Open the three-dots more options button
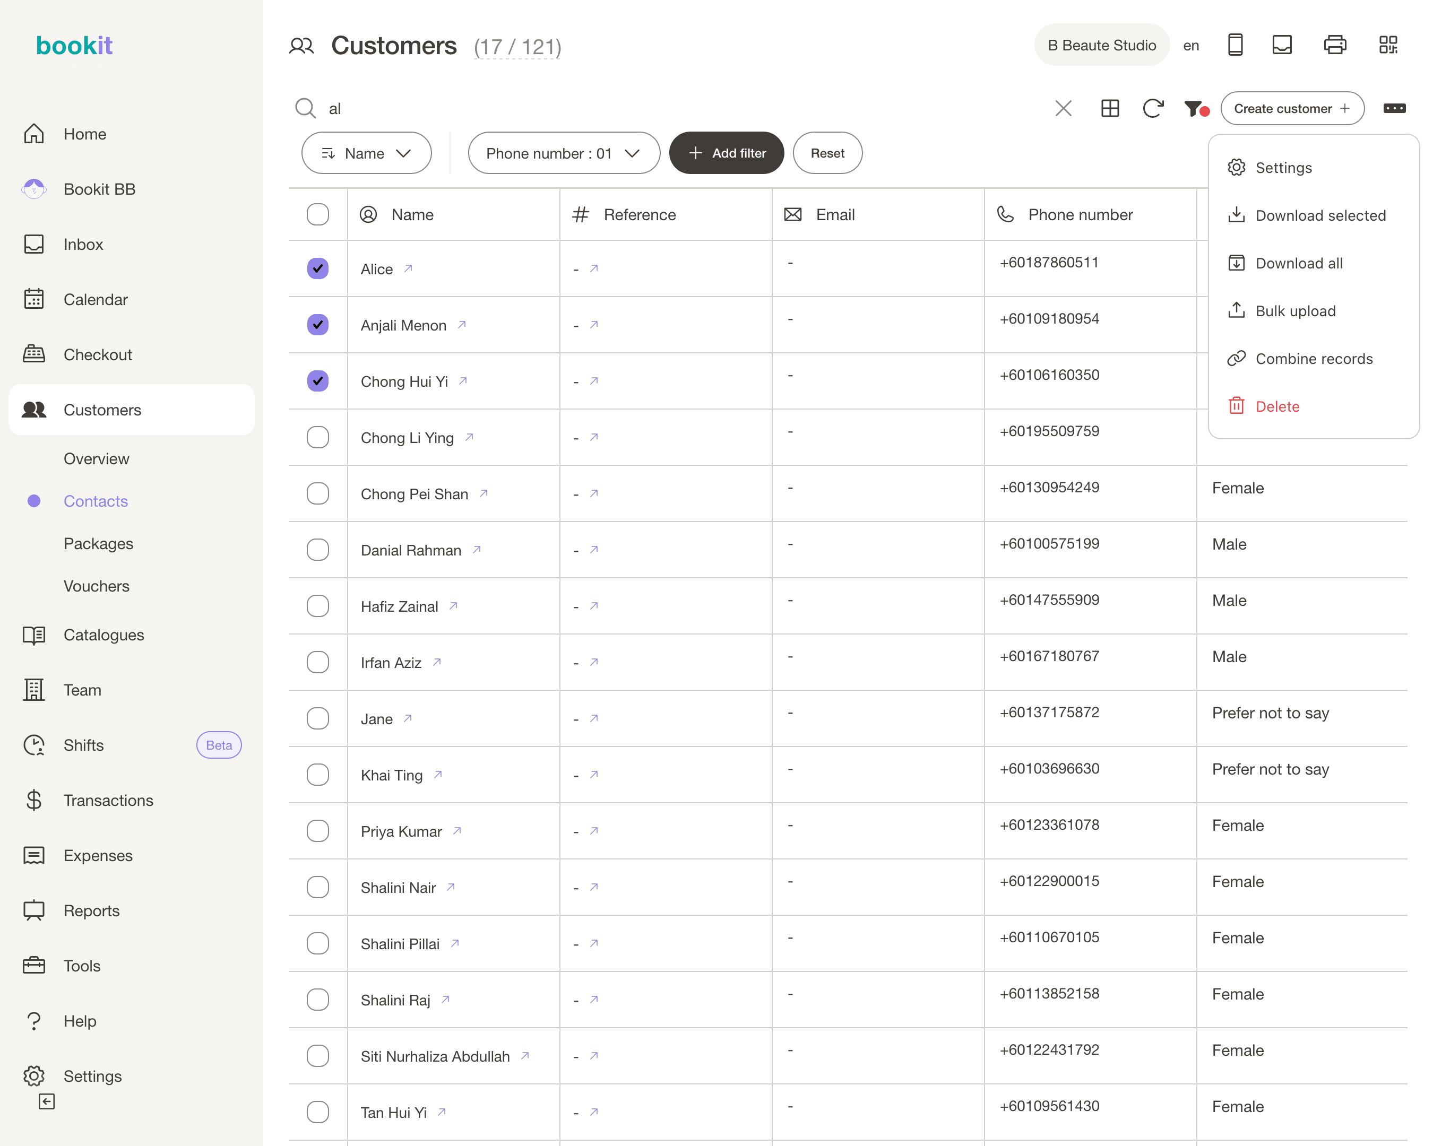1433x1146 pixels. tap(1394, 108)
